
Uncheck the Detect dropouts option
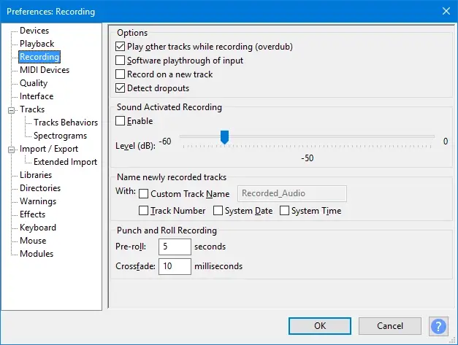point(121,88)
